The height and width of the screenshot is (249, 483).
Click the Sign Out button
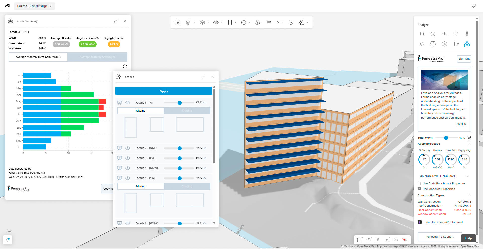[x=464, y=59]
